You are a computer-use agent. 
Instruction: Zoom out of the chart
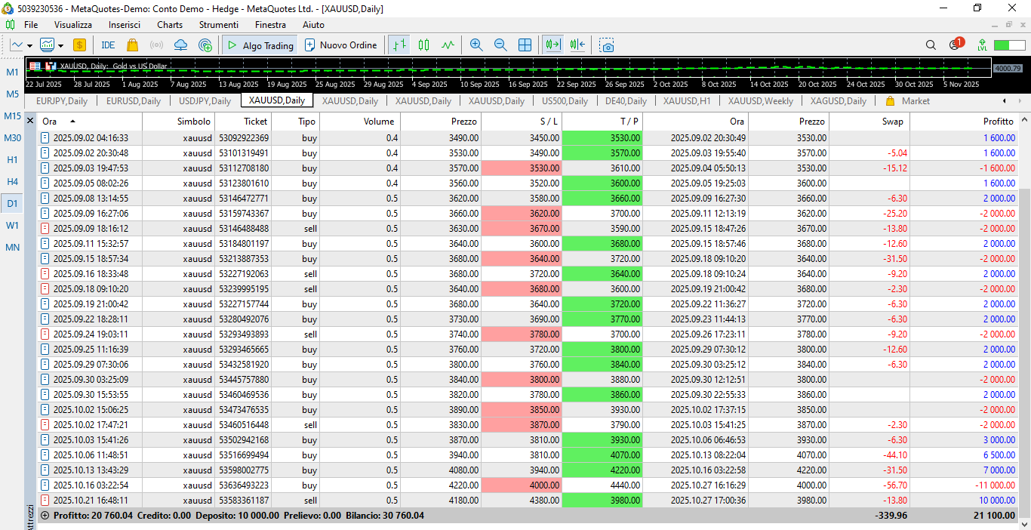500,45
